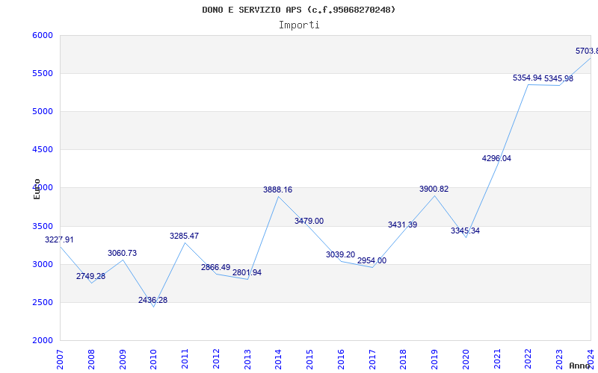Click the 4296.04 data label

(496, 158)
